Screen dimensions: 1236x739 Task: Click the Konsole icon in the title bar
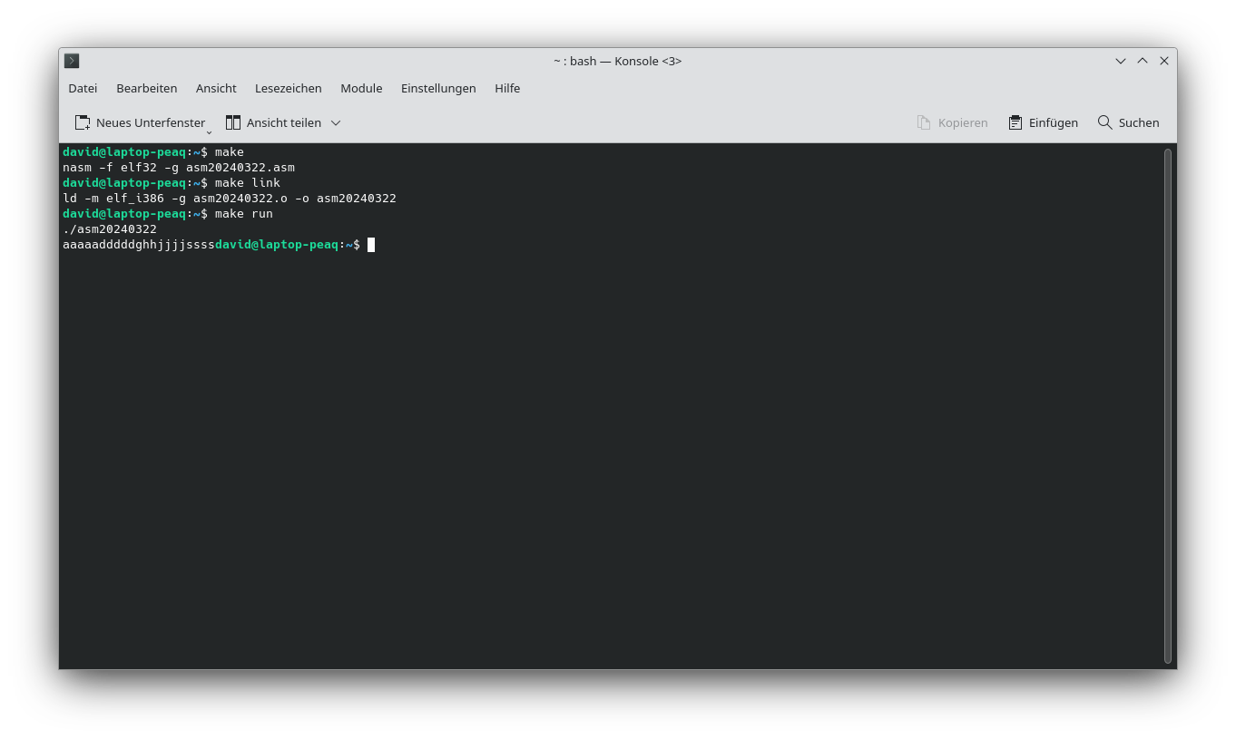coord(72,61)
